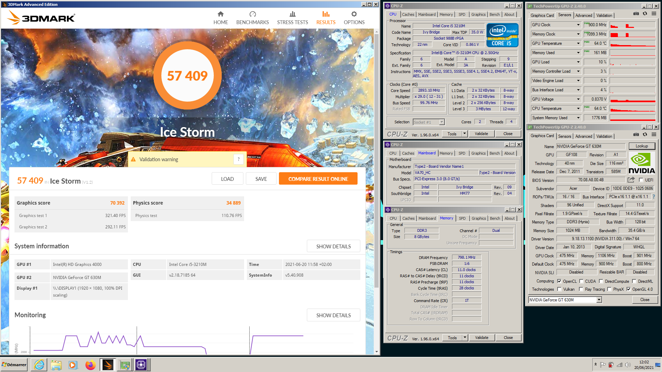The height and width of the screenshot is (372, 662).
Task: Toggle the Ray Tracing checkbox
Action: point(581,289)
